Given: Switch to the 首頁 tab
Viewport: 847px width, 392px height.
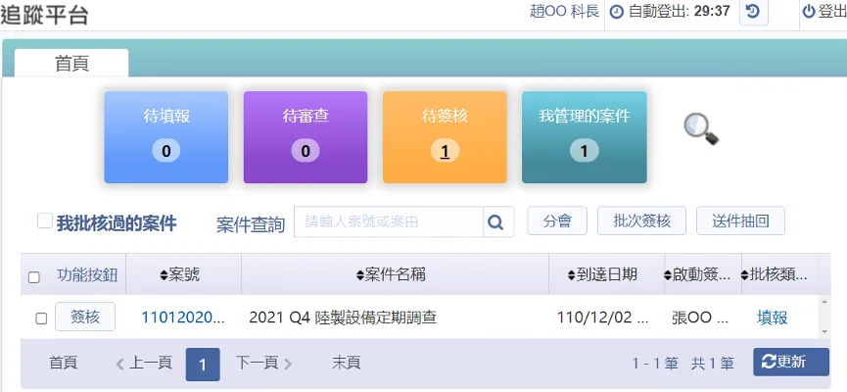Looking at the screenshot, I should point(71,64).
